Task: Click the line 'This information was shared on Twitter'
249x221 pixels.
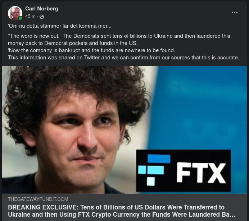Action: (123, 58)
